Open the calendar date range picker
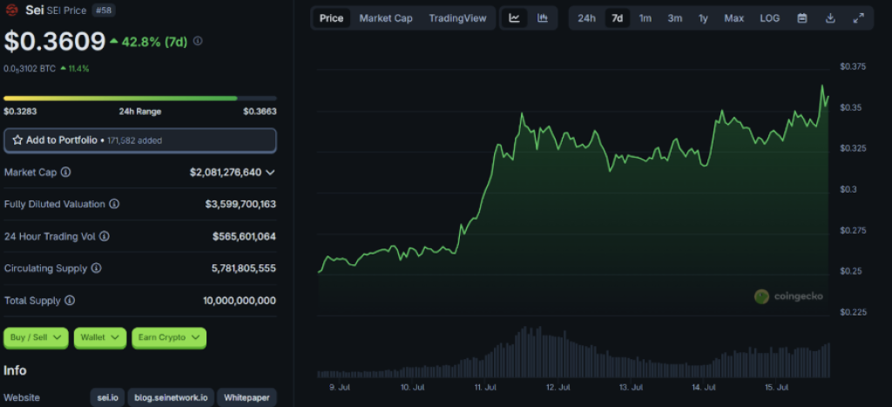Image resolution: width=892 pixels, height=407 pixels. pyautogui.click(x=802, y=18)
